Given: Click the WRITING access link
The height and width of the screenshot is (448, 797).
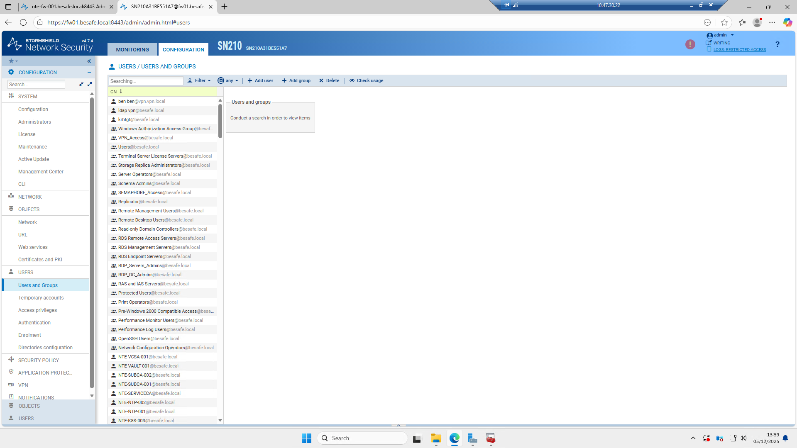Looking at the screenshot, I should click(721, 43).
